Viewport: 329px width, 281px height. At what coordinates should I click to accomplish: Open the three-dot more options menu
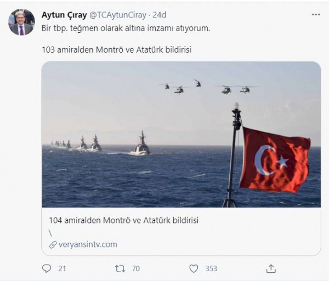pyautogui.click(x=316, y=14)
